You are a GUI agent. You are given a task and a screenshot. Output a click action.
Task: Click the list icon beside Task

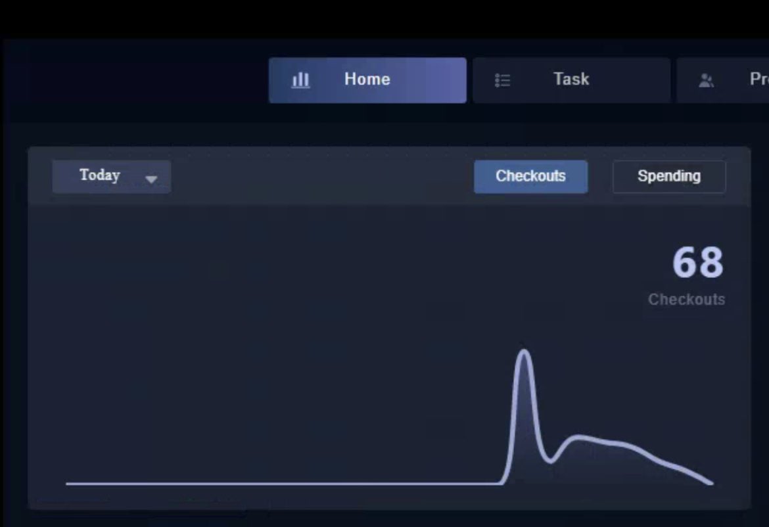[503, 80]
